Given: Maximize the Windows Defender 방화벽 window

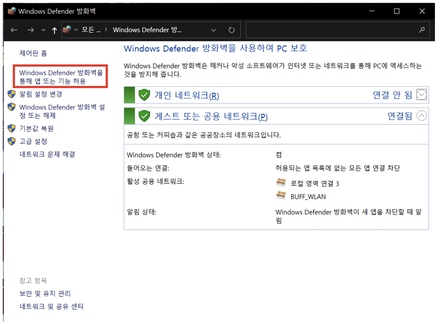Looking at the screenshot, I should click(x=396, y=11).
